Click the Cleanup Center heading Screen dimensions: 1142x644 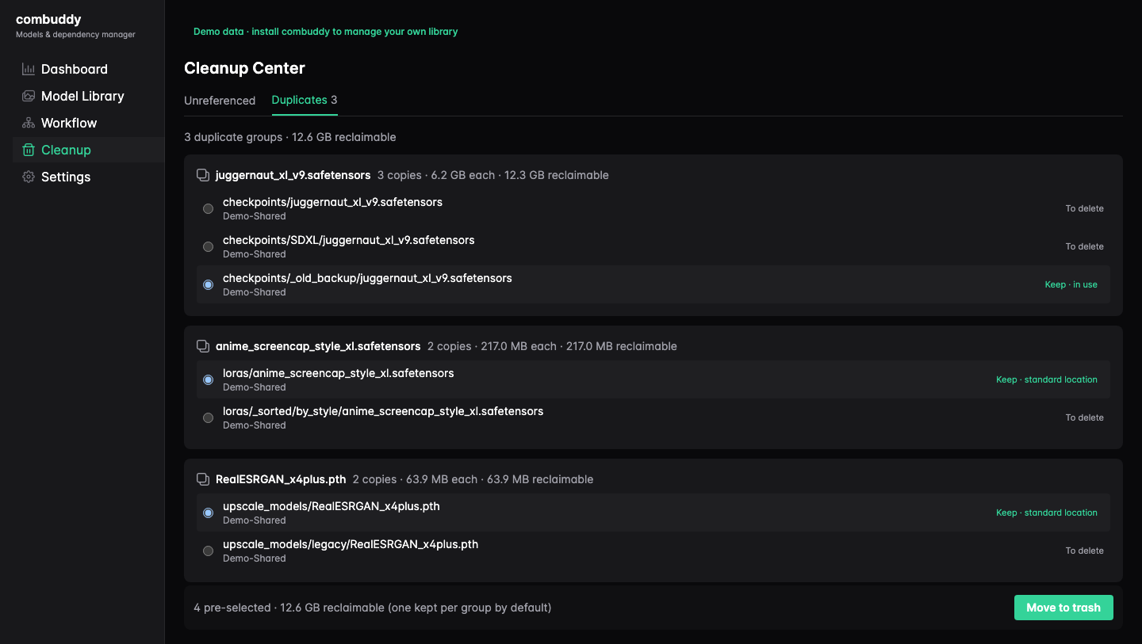click(244, 68)
